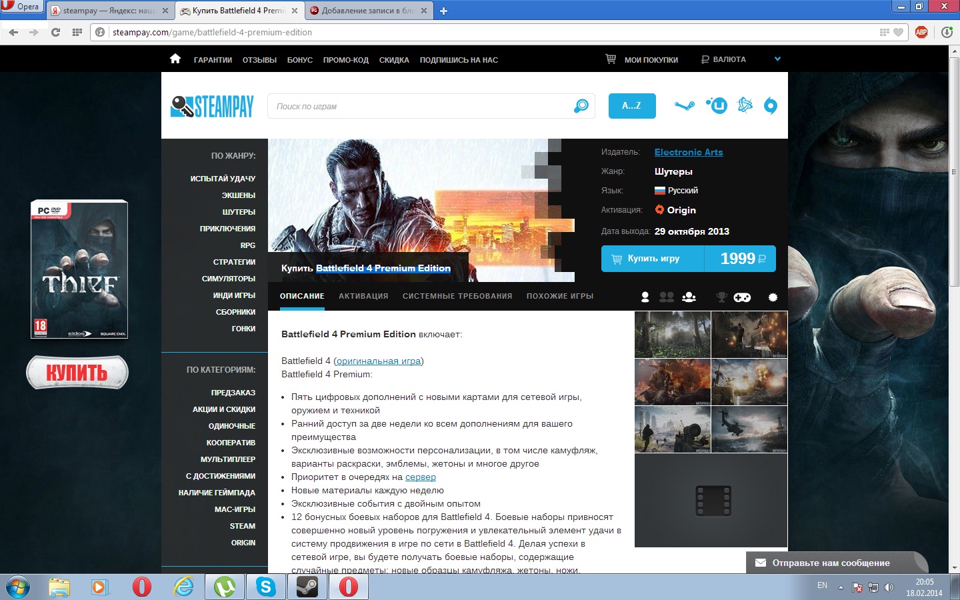The height and width of the screenshot is (600, 960).
Task: Go to the site home icon
Action: [175, 59]
